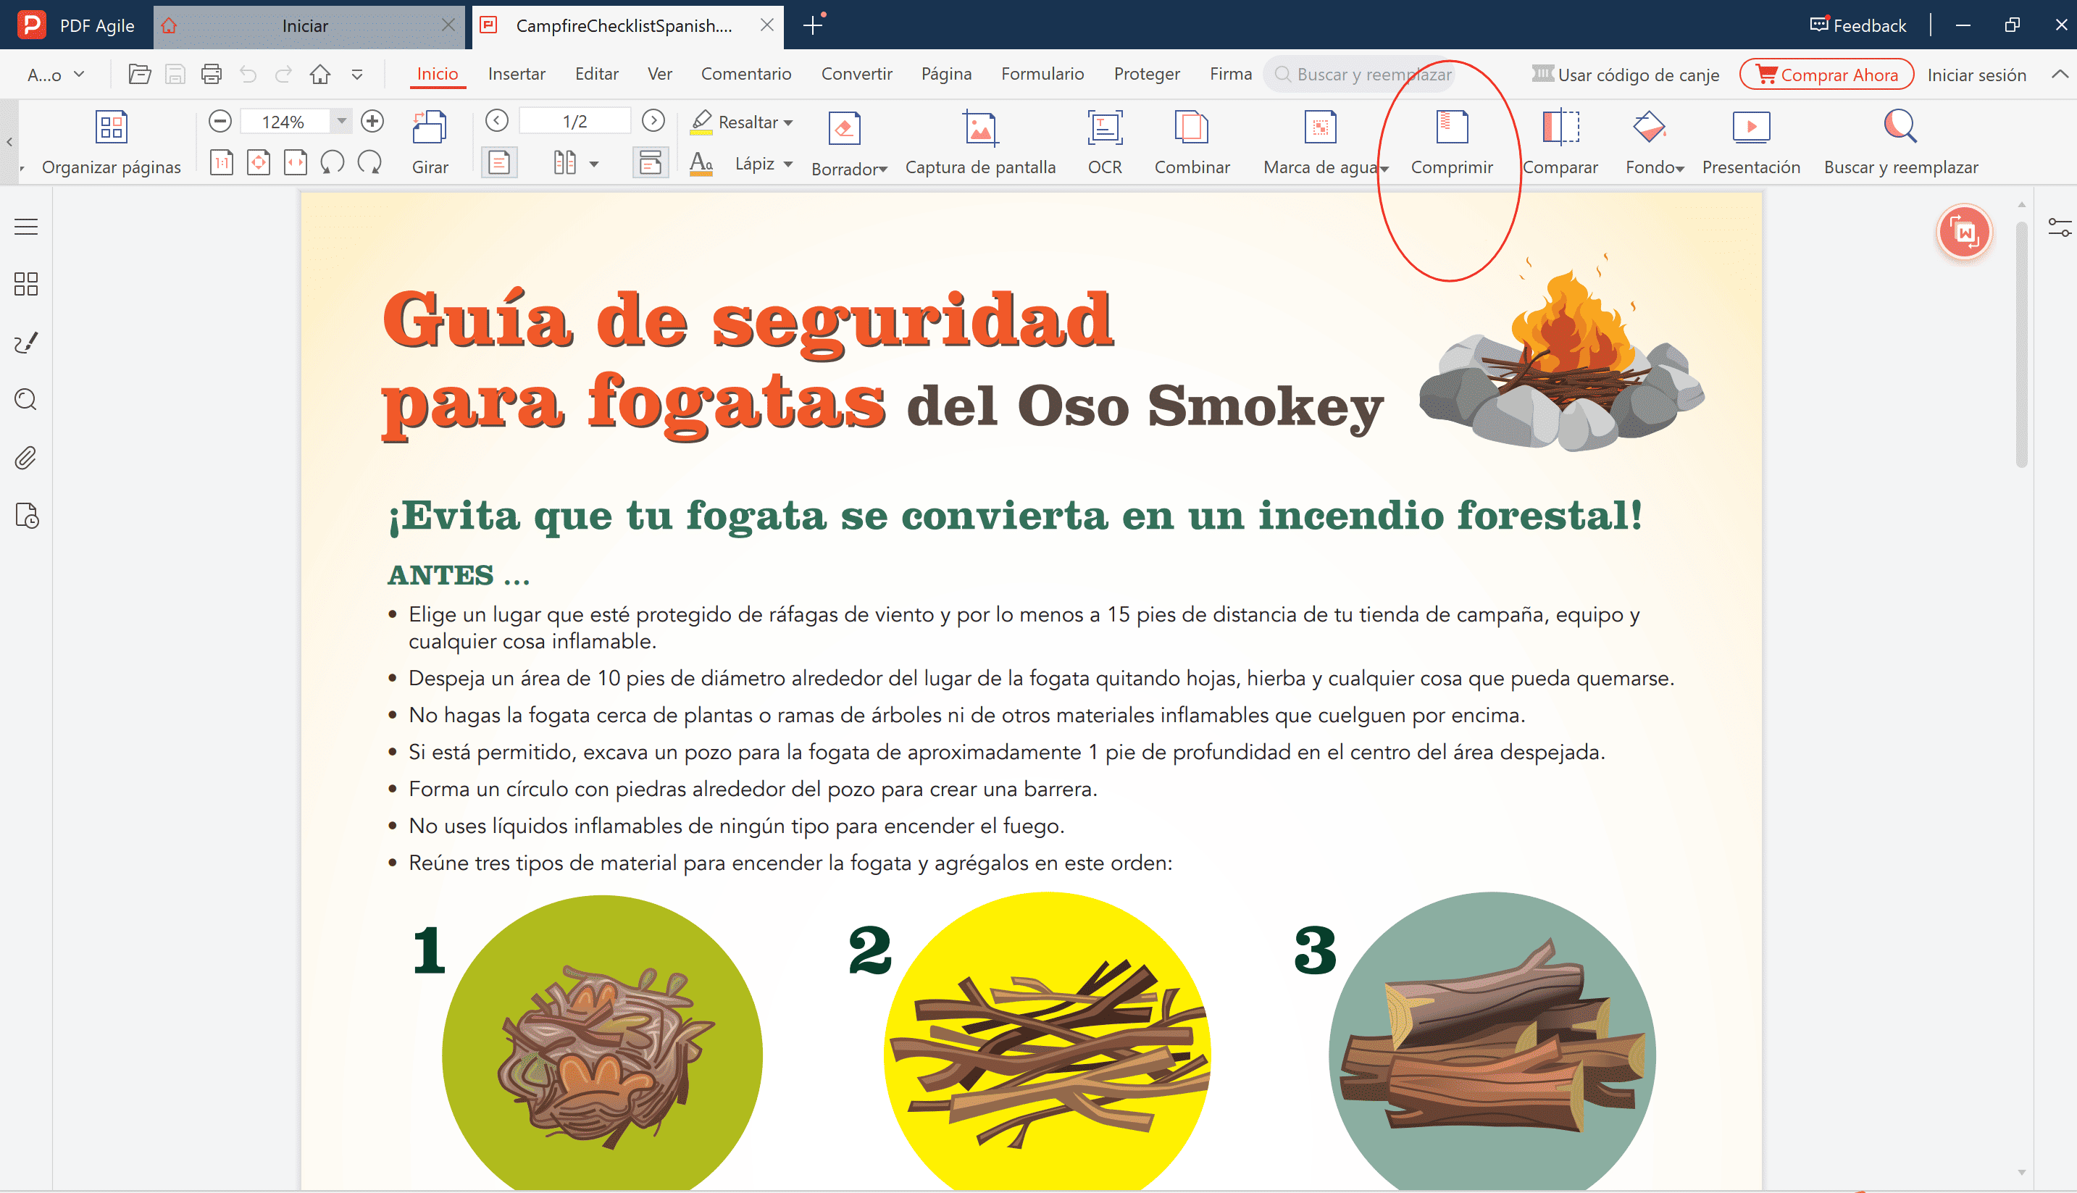Click the Fondo background icon

click(x=1649, y=127)
